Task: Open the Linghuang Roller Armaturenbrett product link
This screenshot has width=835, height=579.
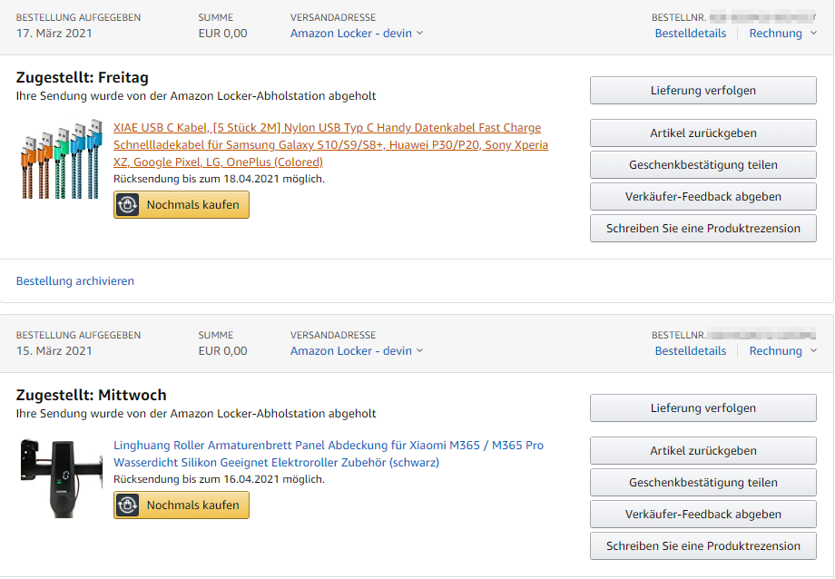Action: (329, 453)
